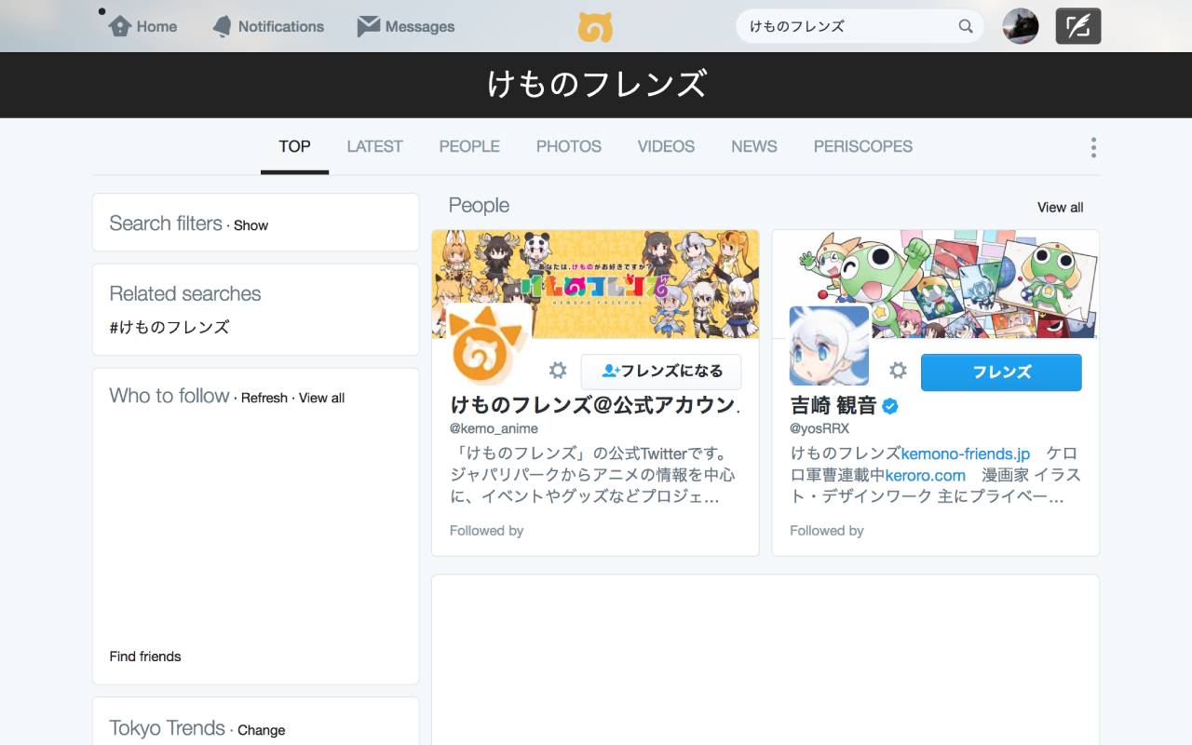Image resolution: width=1192 pixels, height=745 pixels.
Task: Change the Tokyo Trends location
Action: 262,730
